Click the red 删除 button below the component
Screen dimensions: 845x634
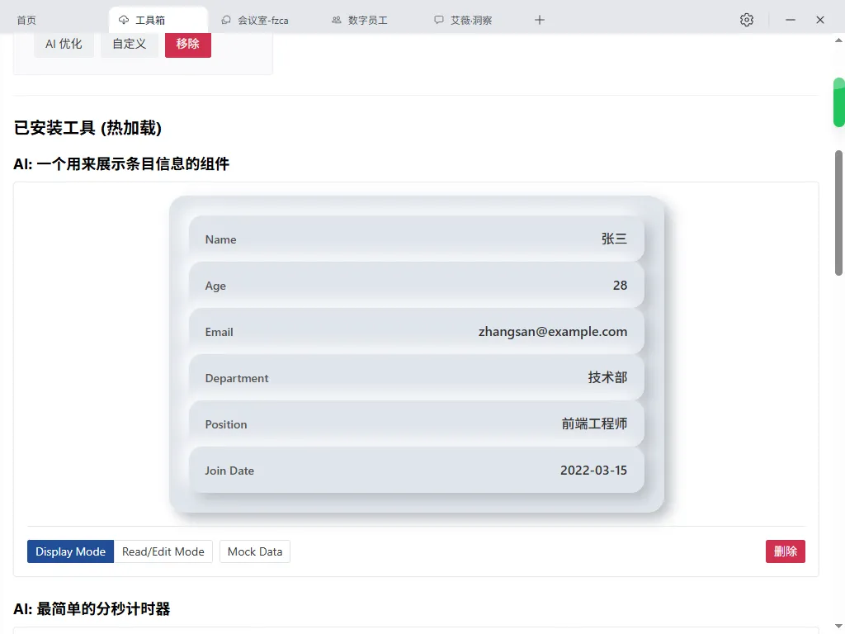[785, 551]
